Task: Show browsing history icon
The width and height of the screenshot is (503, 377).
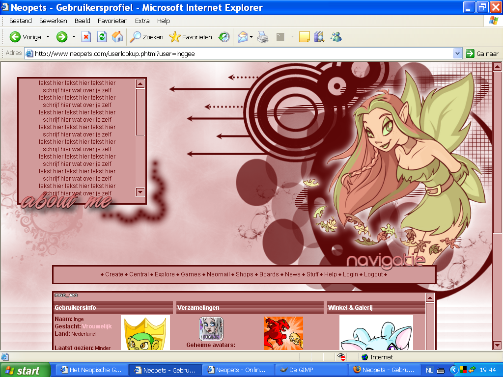Action: (224, 37)
